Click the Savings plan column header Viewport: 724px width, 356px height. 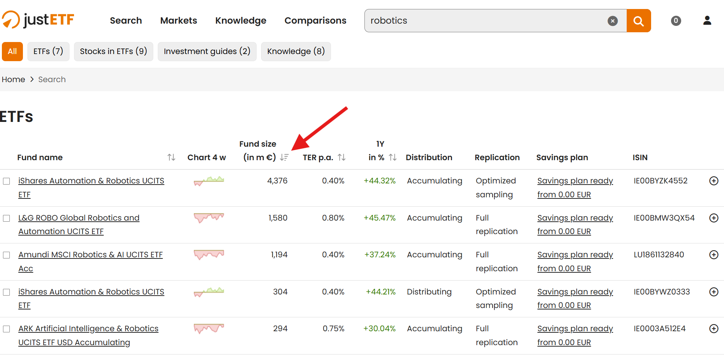562,158
